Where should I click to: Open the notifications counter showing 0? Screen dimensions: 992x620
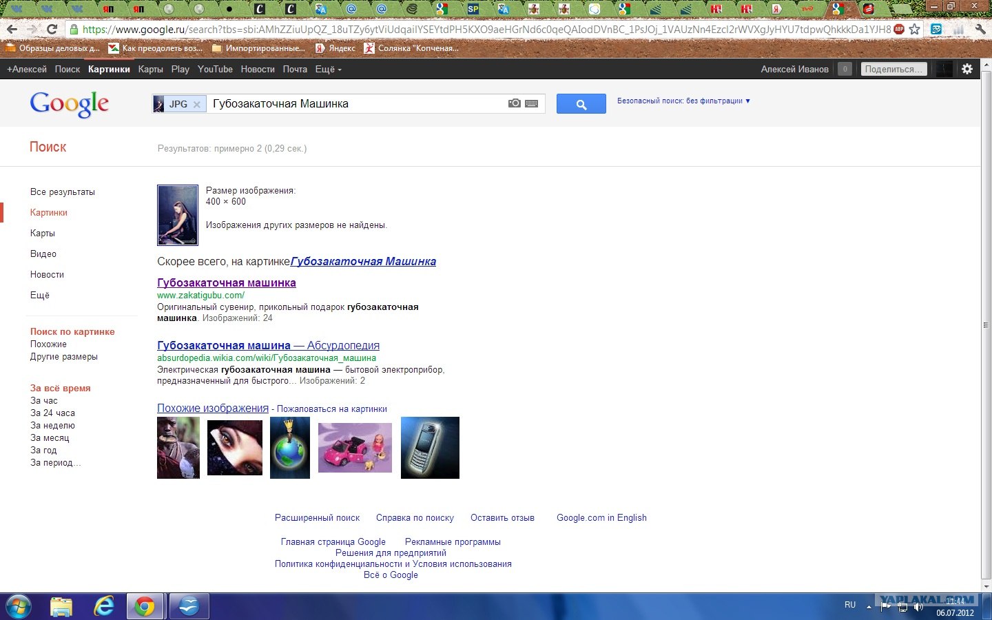click(845, 69)
